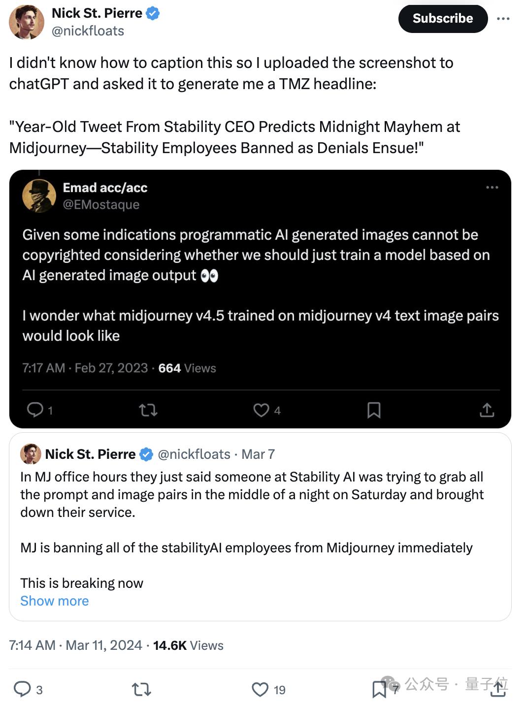Open Nick St. Pierre's profile avatar at top

coord(27,22)
